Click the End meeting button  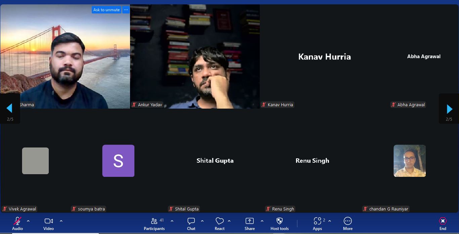443,221
